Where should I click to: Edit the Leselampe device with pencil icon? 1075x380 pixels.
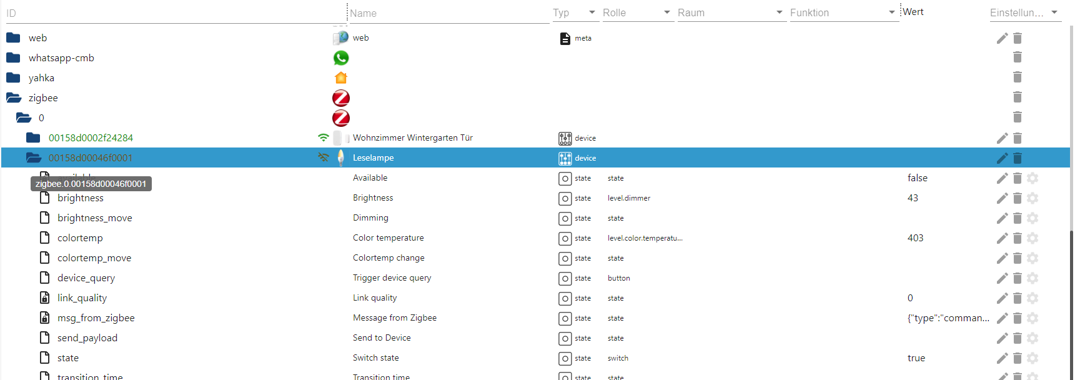(1002, 158)
